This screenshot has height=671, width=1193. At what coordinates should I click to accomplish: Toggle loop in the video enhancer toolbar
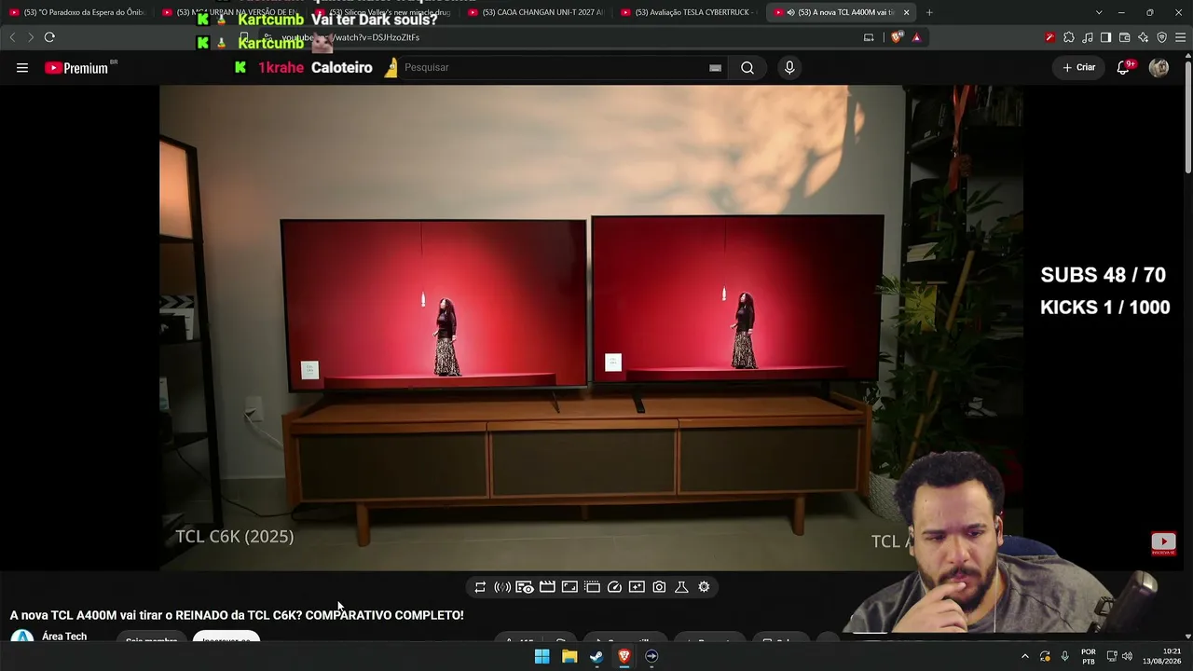[x=480, y=587]
